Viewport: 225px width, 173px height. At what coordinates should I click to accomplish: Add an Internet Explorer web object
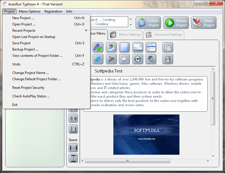(98, 59)
